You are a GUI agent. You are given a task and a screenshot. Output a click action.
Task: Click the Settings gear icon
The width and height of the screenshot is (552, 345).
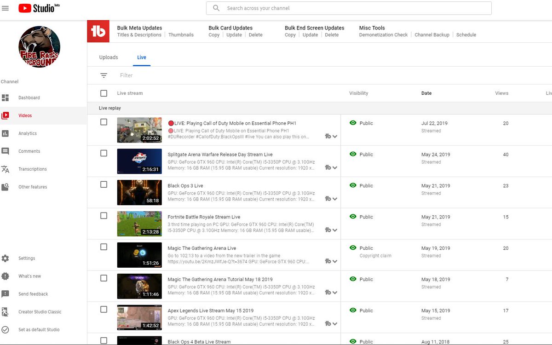pos(5,259)
